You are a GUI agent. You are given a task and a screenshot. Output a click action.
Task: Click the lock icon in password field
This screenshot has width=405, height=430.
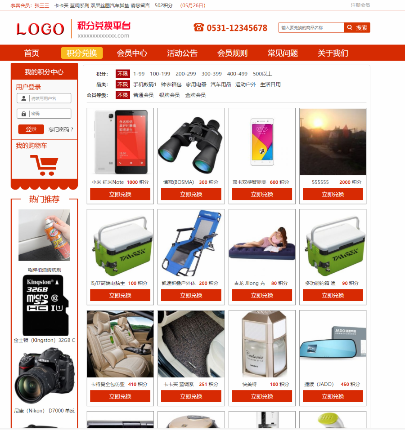coord(23,114)
